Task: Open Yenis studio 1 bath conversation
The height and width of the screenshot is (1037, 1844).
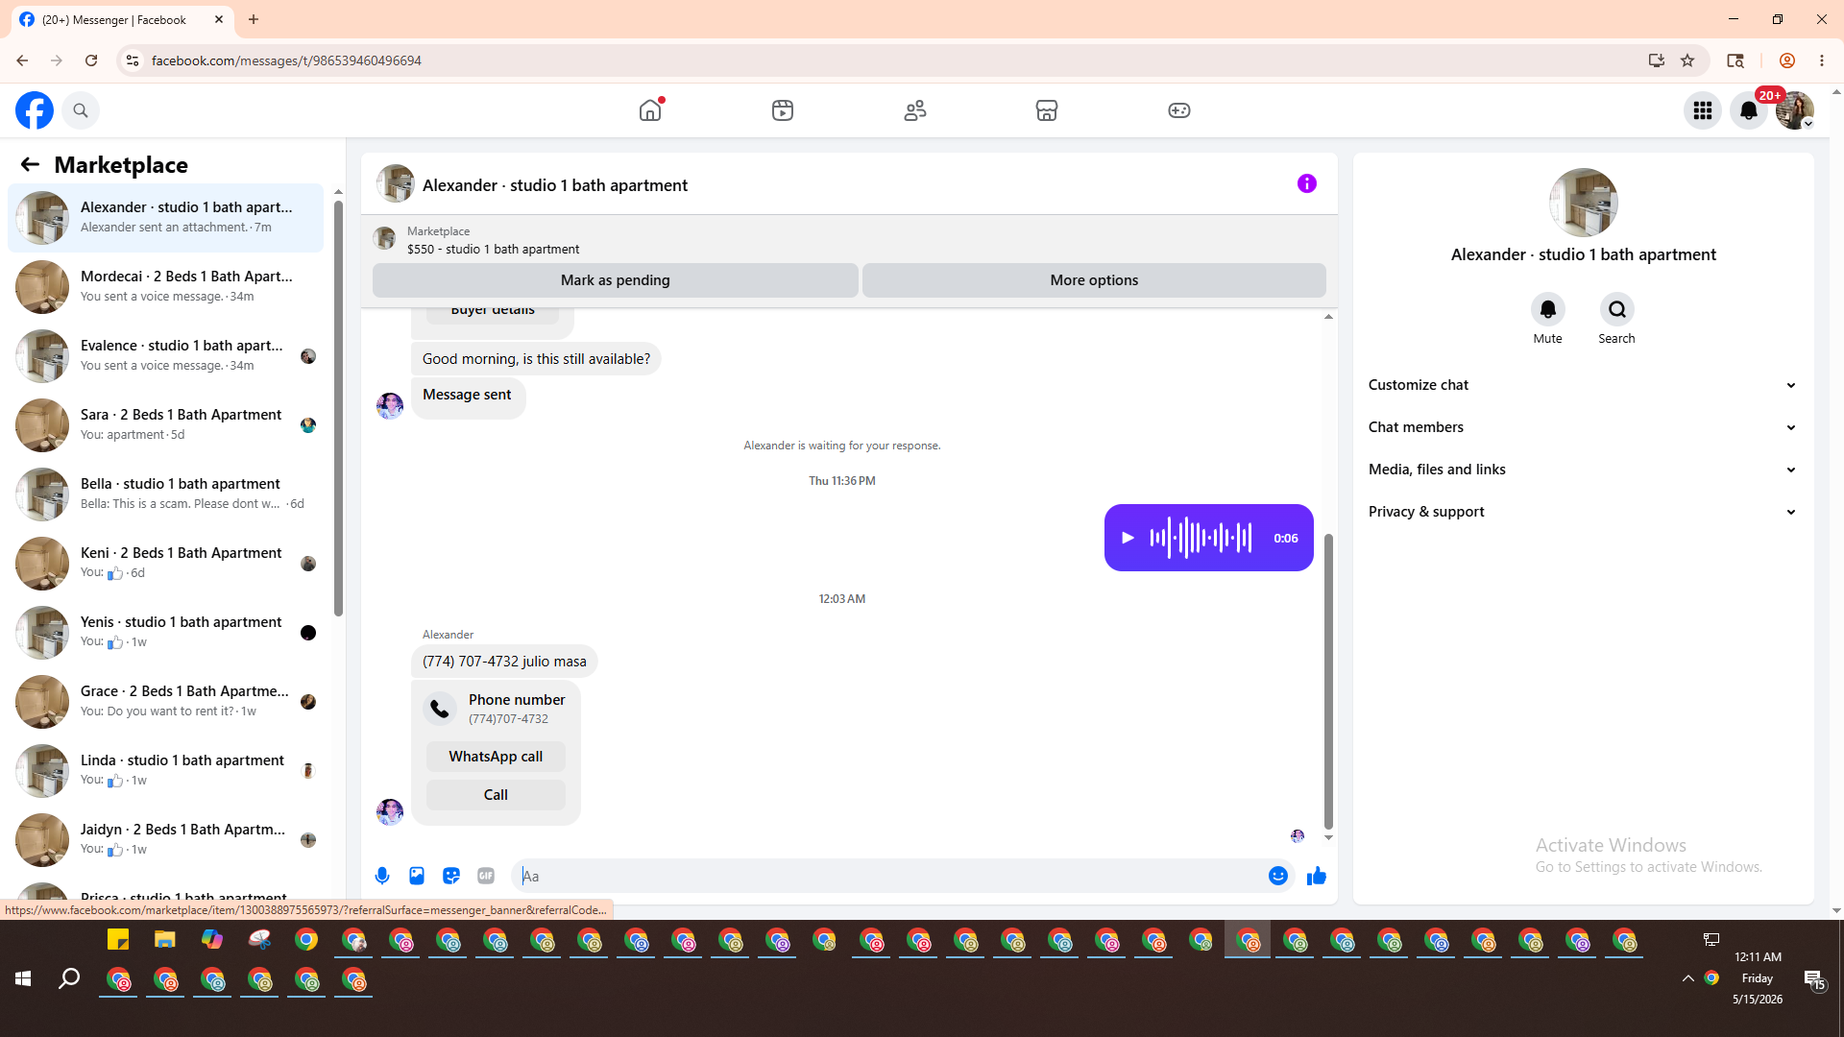Action: pyautogui.click(x=166, y=633)
